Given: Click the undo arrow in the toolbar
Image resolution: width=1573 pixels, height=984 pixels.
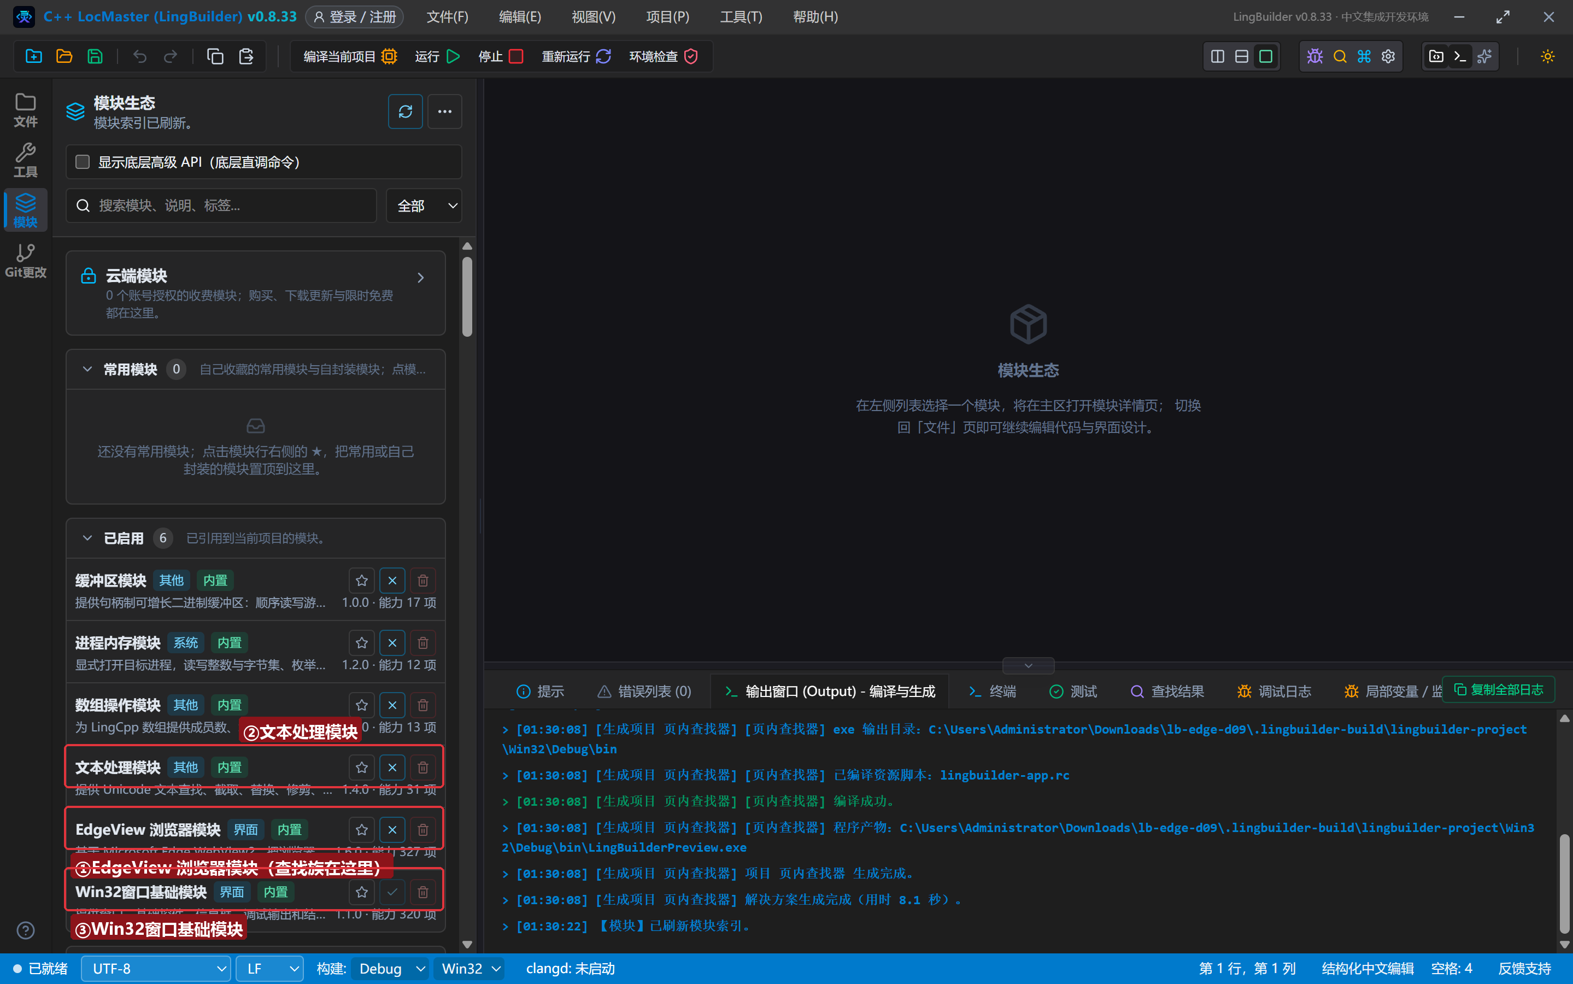Looking at the screenshot, I should [x=140, y=57].
